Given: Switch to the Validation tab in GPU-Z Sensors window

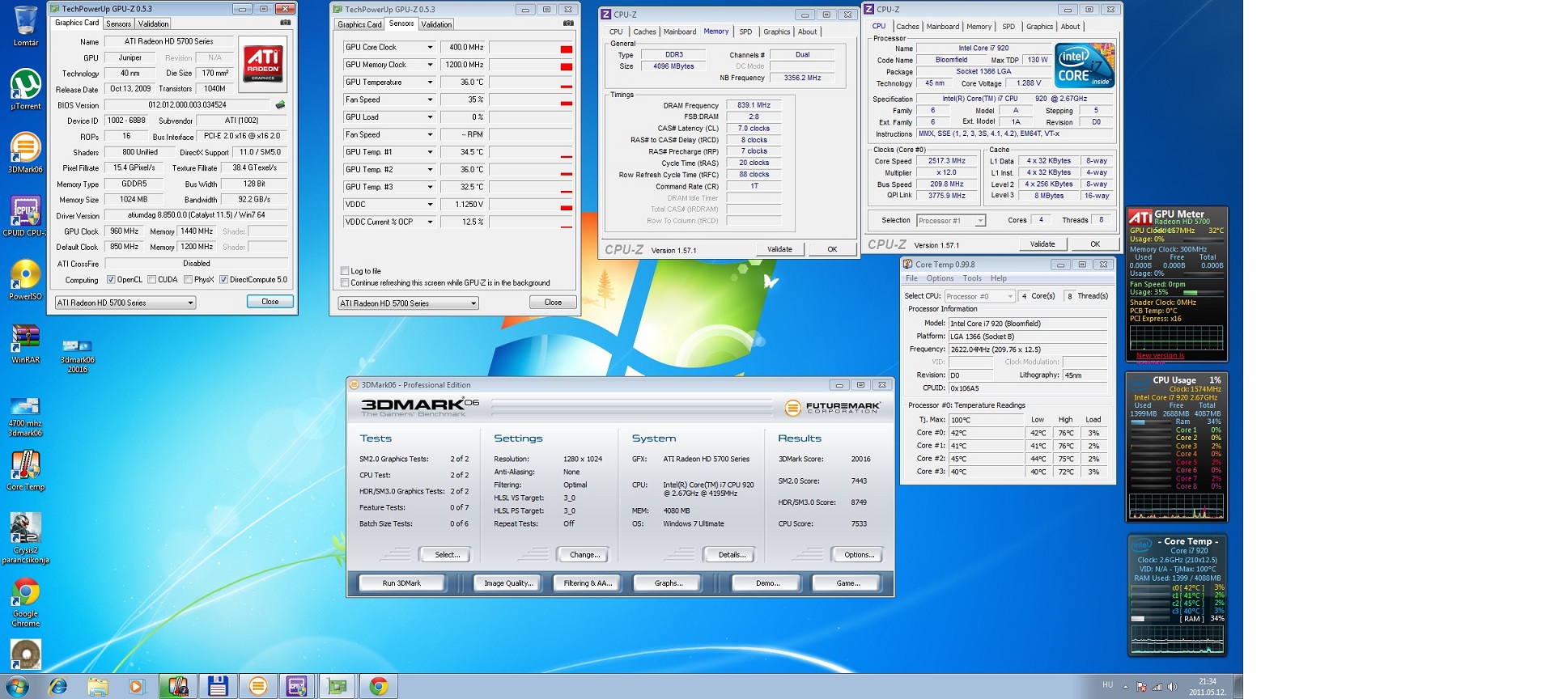Looking at the screenshot, I should pos(436,24).
